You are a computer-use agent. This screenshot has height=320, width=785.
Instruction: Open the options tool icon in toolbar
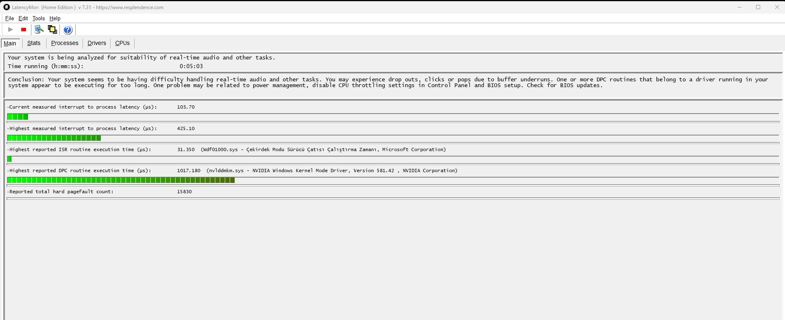coord(39,29)
